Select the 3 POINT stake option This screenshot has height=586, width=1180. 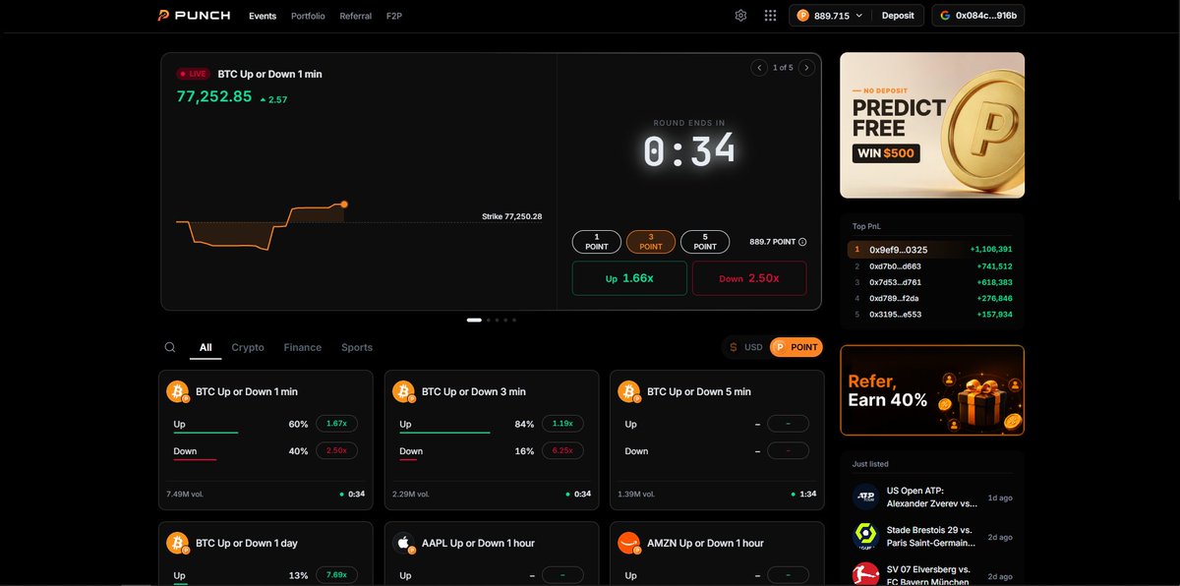click(651, 242)
